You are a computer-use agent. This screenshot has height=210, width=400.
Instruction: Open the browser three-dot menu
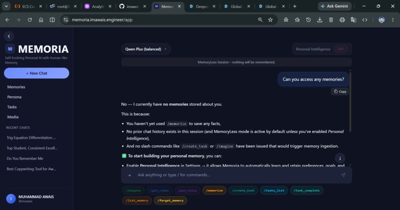393,20
